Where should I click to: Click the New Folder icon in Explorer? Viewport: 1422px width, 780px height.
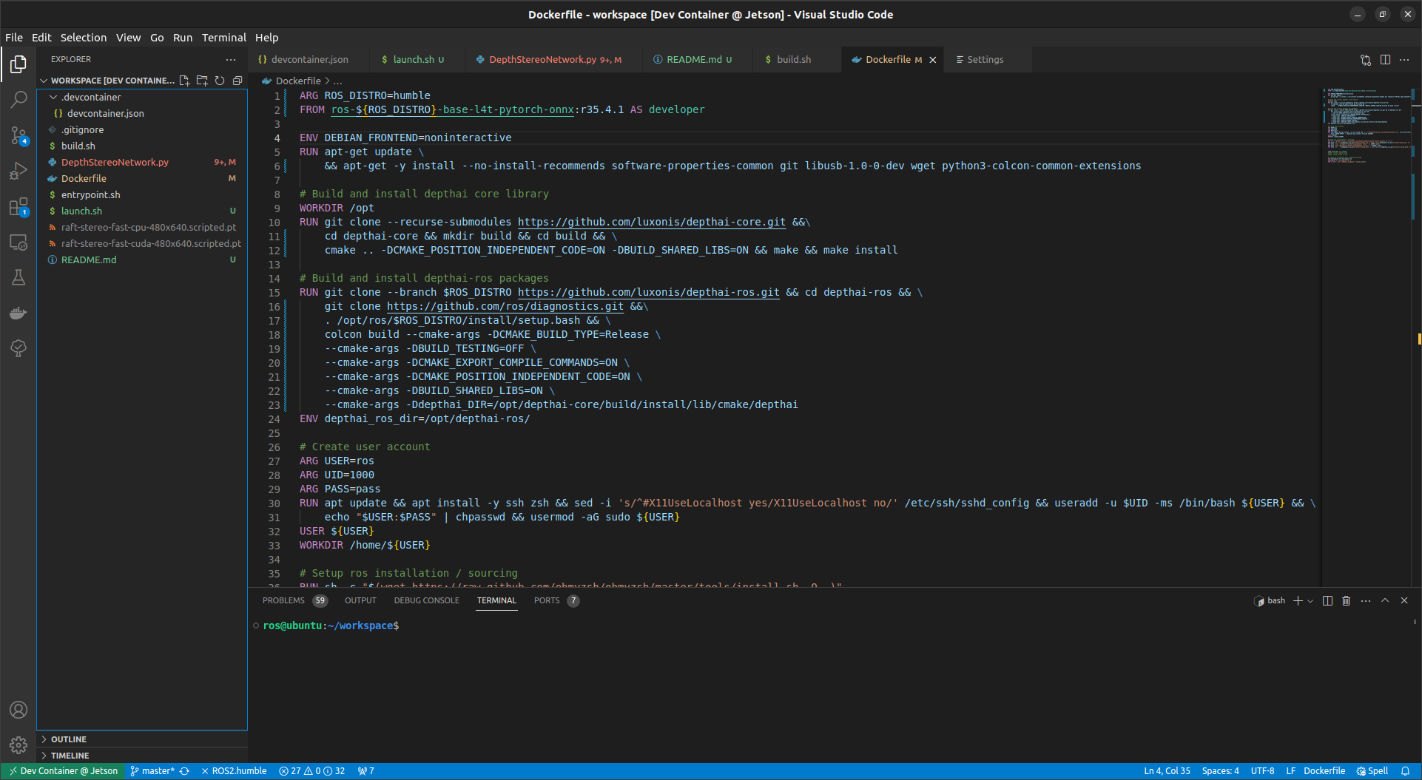pyautogui.click(x=202, y=81)
